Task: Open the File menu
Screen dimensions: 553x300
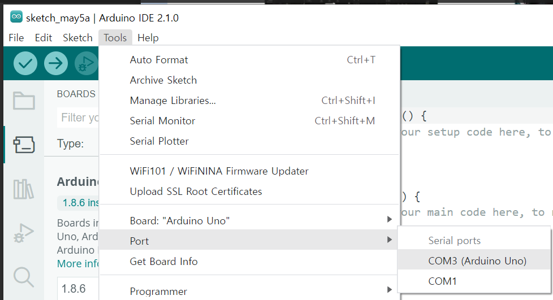Action: 16,38
